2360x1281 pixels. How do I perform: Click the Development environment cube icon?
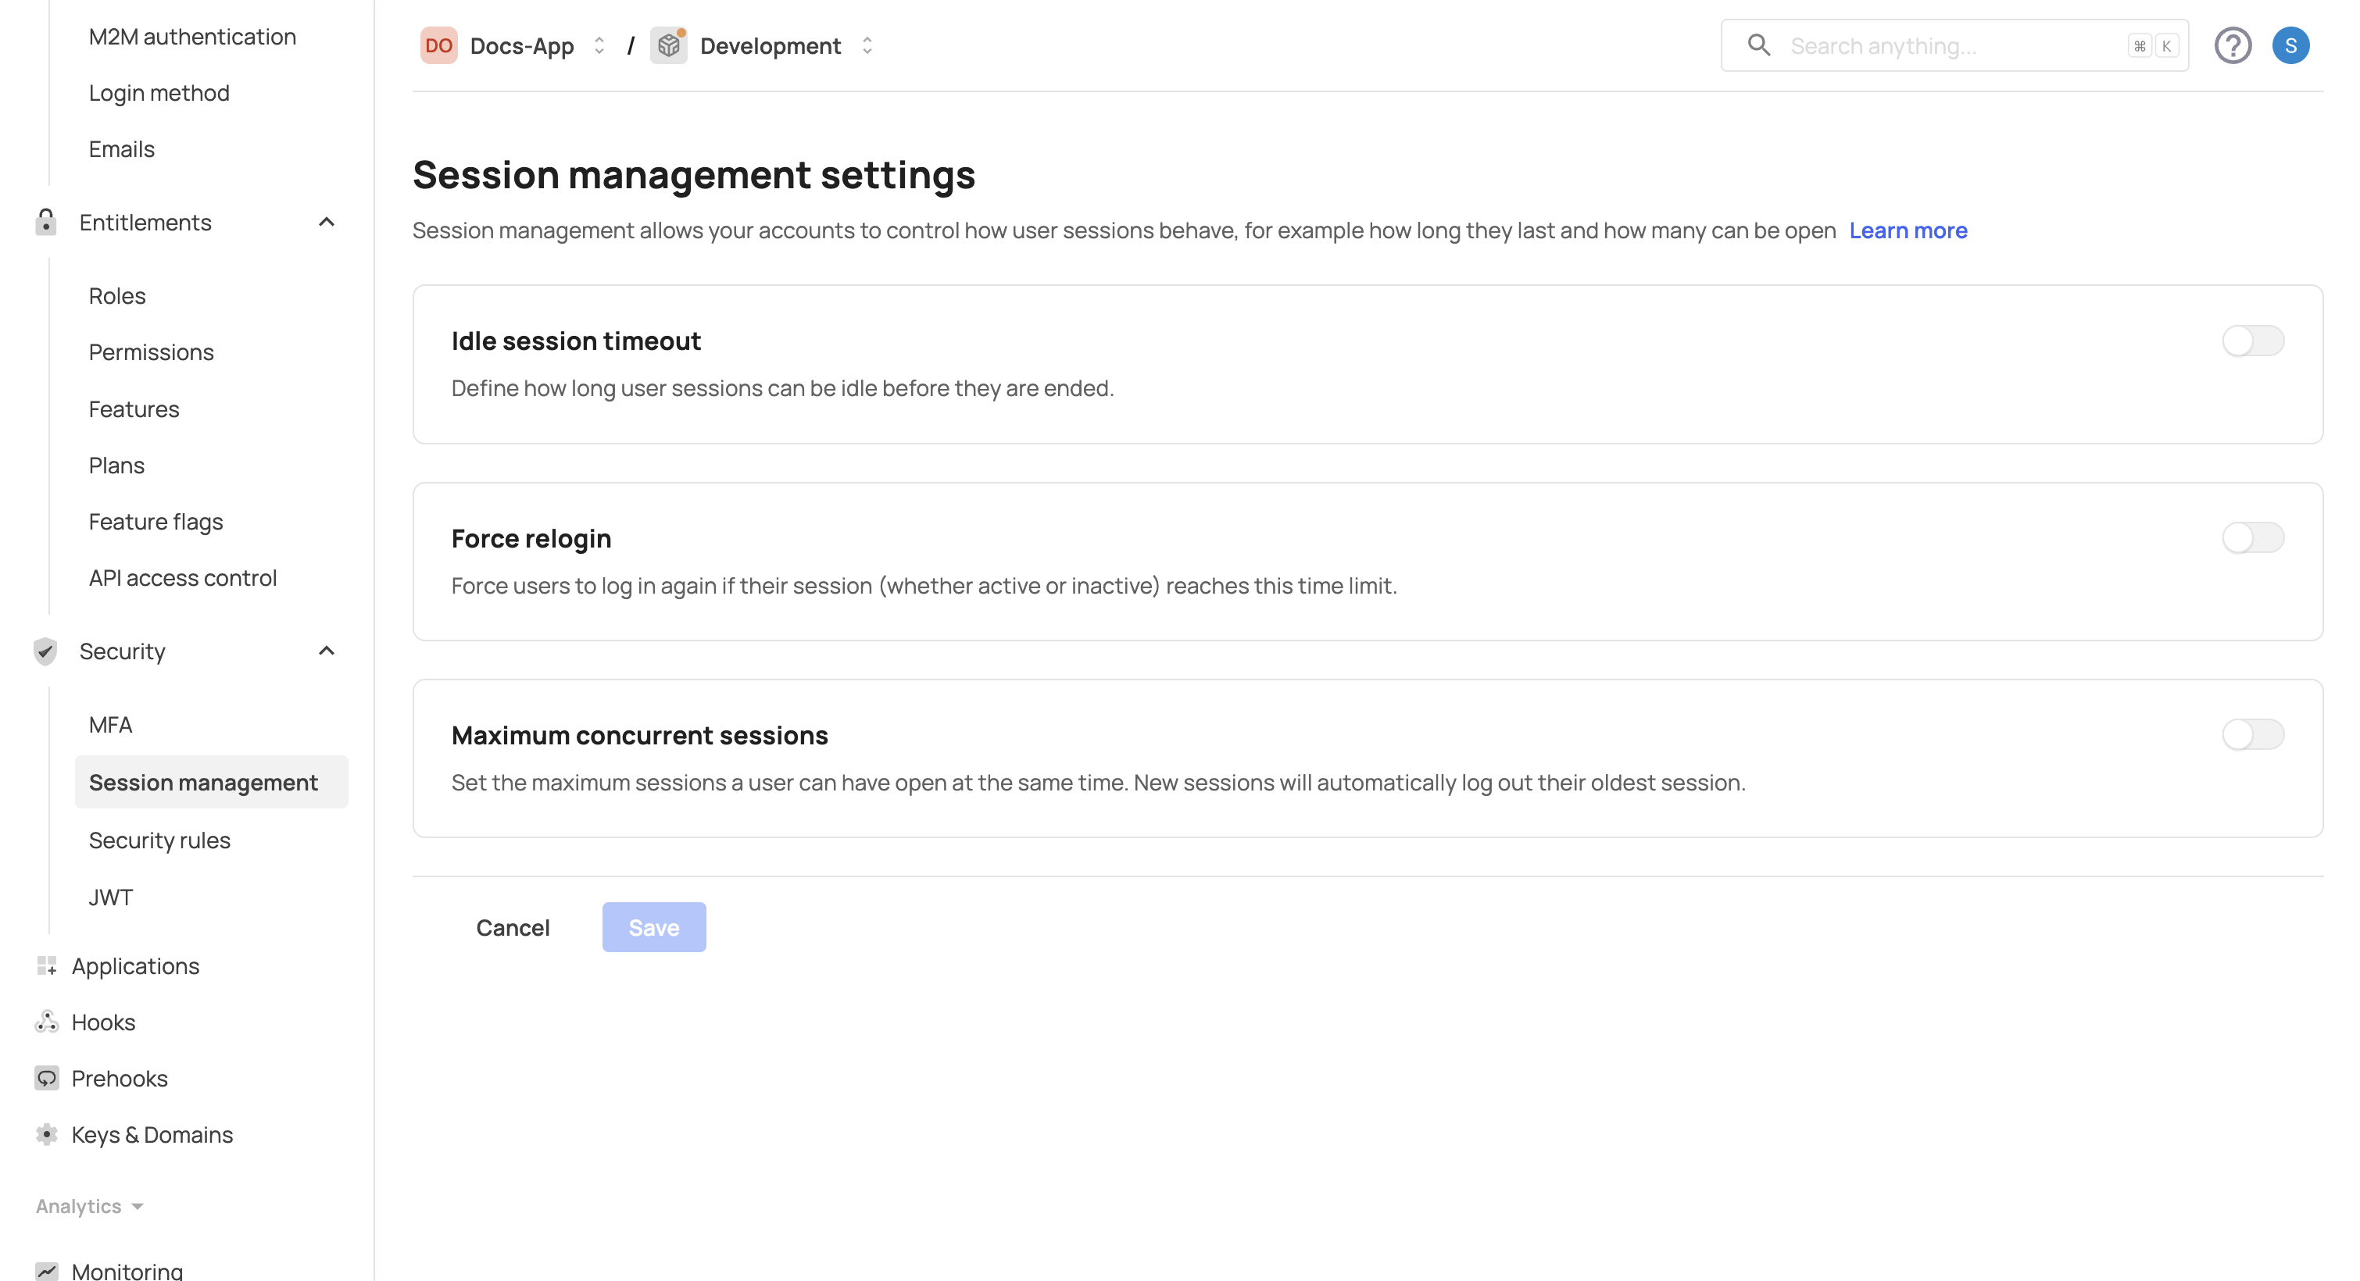pos(669,46)
